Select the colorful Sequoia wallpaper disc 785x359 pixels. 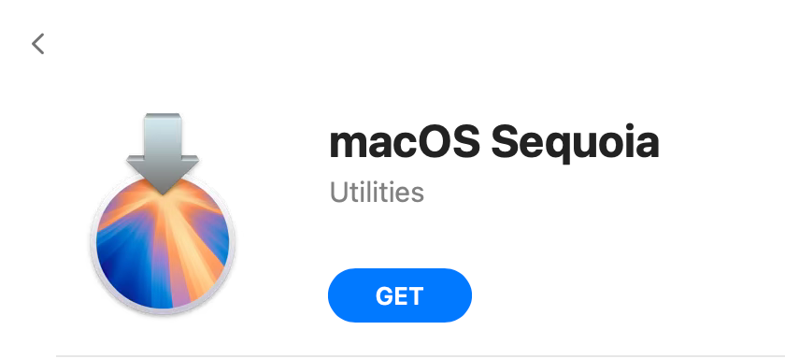(163, 244)
